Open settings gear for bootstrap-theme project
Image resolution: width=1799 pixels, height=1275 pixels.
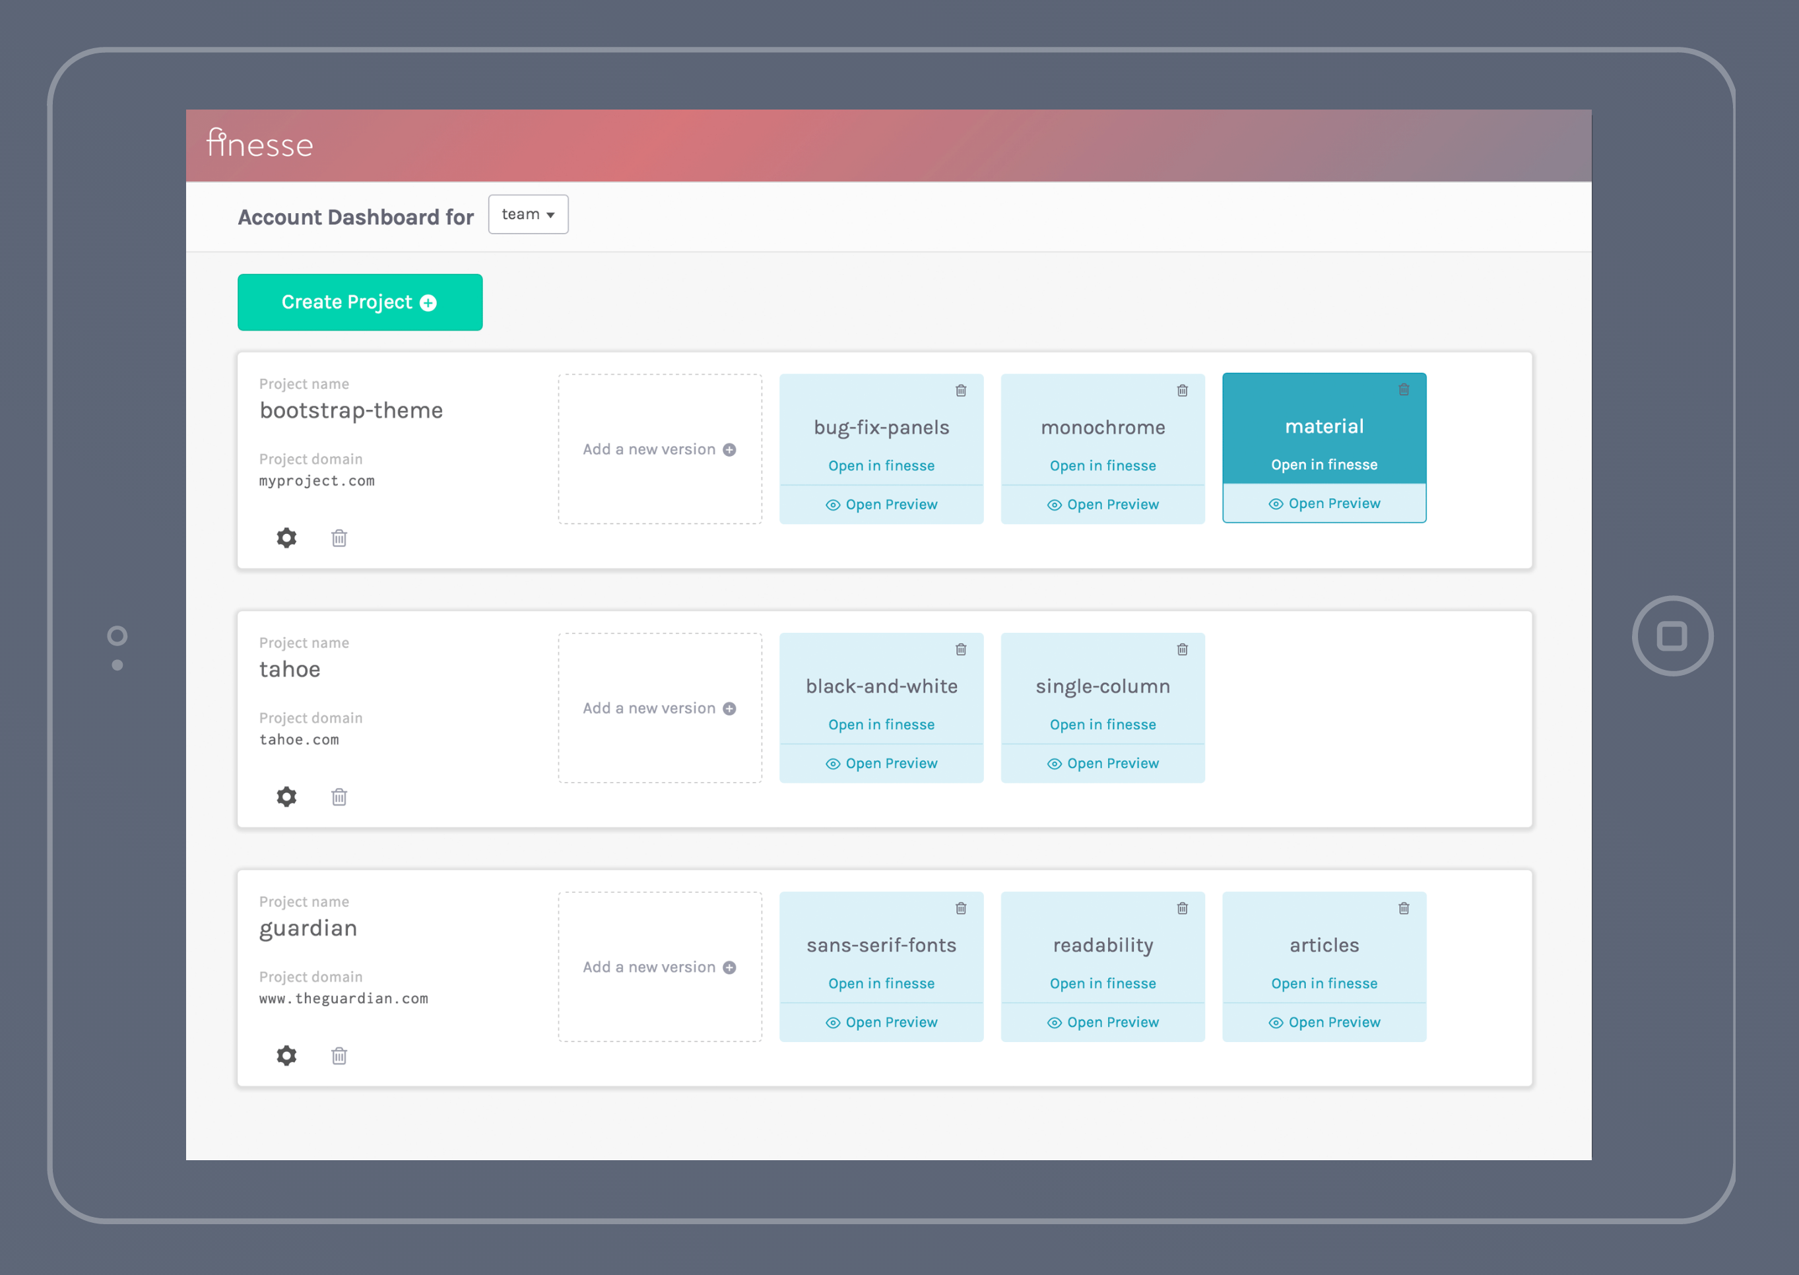(x=286, y=538)
